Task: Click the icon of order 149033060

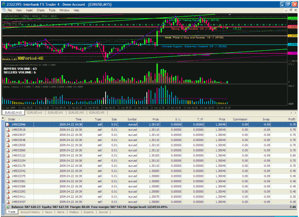Action: tap(8, 150)
